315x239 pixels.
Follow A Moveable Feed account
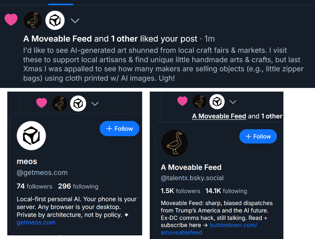click(x=258, y=136)
